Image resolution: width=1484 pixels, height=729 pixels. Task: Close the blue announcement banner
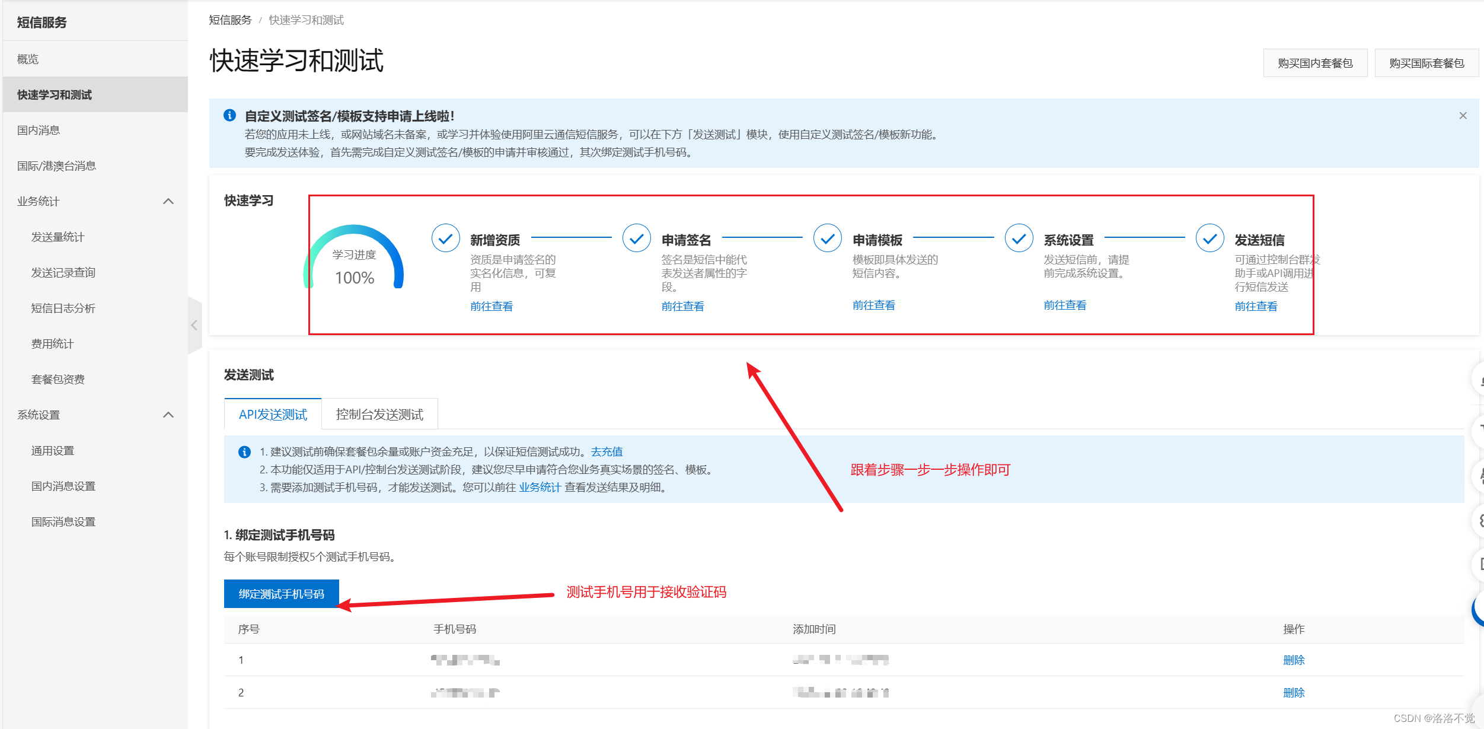1463,116
